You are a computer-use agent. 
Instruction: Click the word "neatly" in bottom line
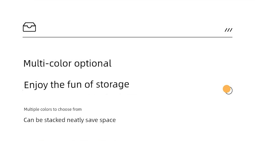75,120
